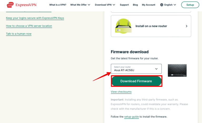Open Keep your logins secure with ExpressVPN Keys

pos(35,18)
